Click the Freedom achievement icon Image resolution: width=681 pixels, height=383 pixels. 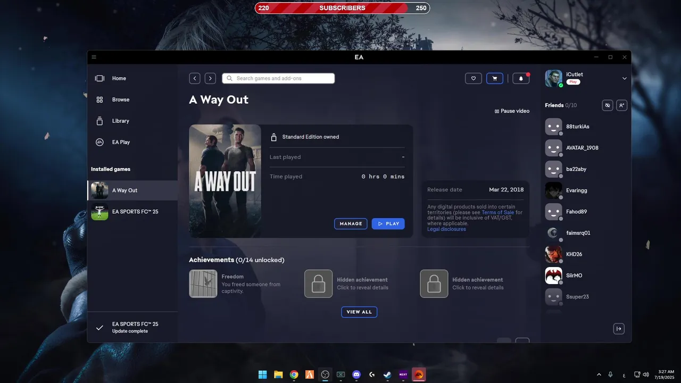(x=203, y=284)
